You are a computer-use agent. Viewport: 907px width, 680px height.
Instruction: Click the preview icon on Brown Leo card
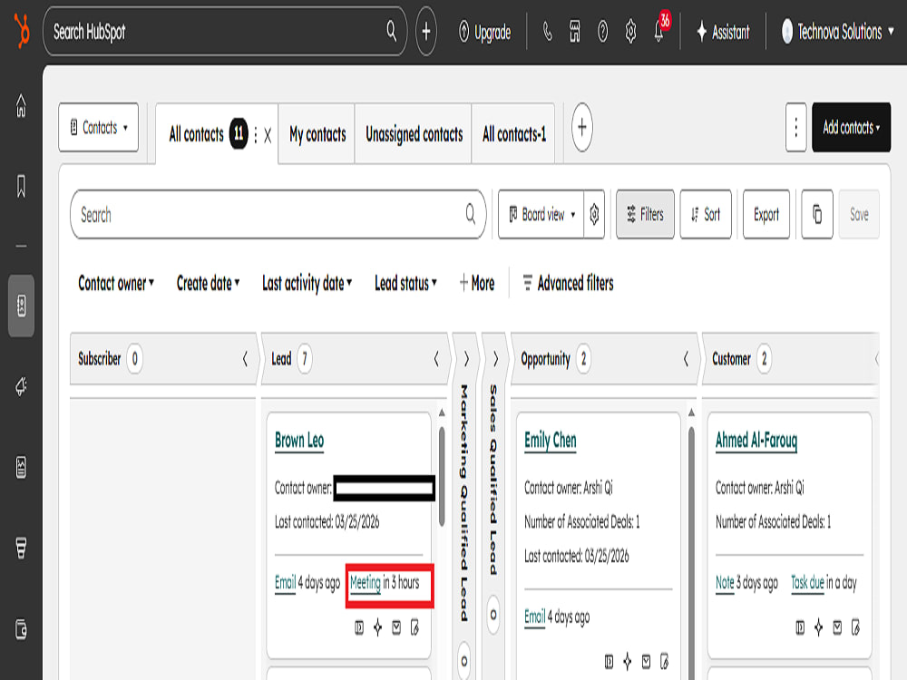point(359,627)
